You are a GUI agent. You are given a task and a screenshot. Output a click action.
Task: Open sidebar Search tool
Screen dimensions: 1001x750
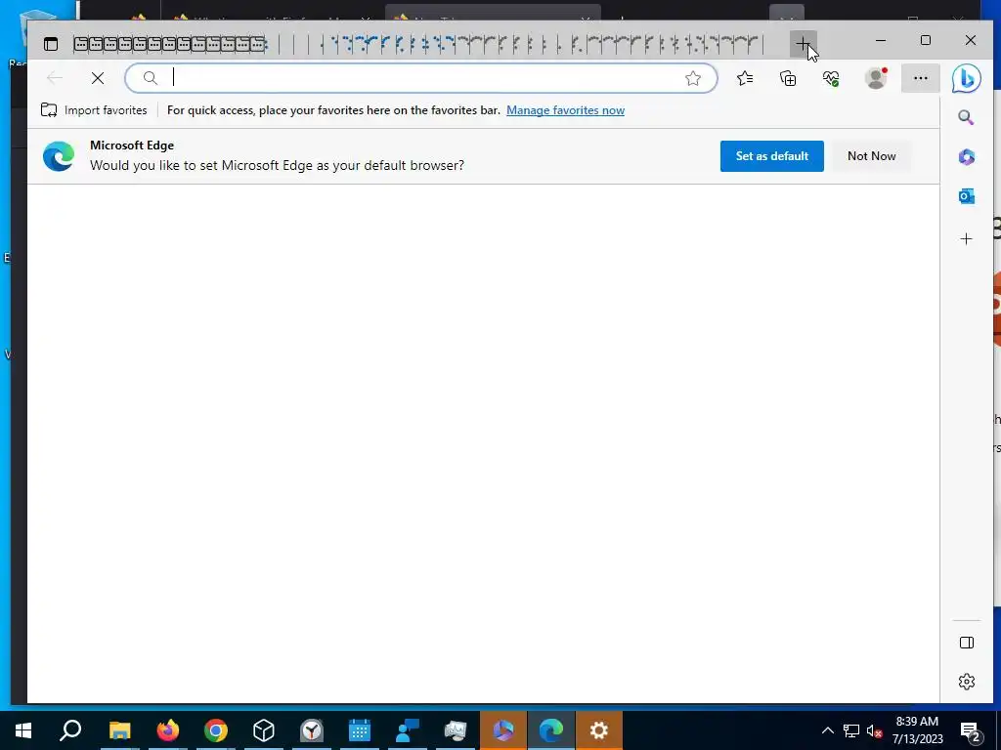click(966, 117)
